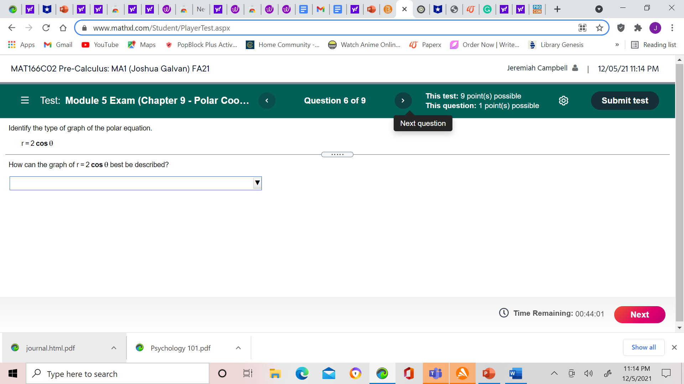Viewport: 684px width, 384px height.
Task: Switch to the Gmail browser tab
Action: pos(321,9)
